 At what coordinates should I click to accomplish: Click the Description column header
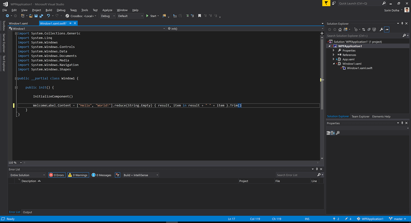(31, 181)
